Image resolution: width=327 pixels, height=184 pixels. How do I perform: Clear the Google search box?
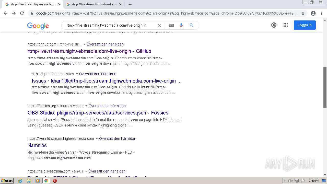coord(159,25)
